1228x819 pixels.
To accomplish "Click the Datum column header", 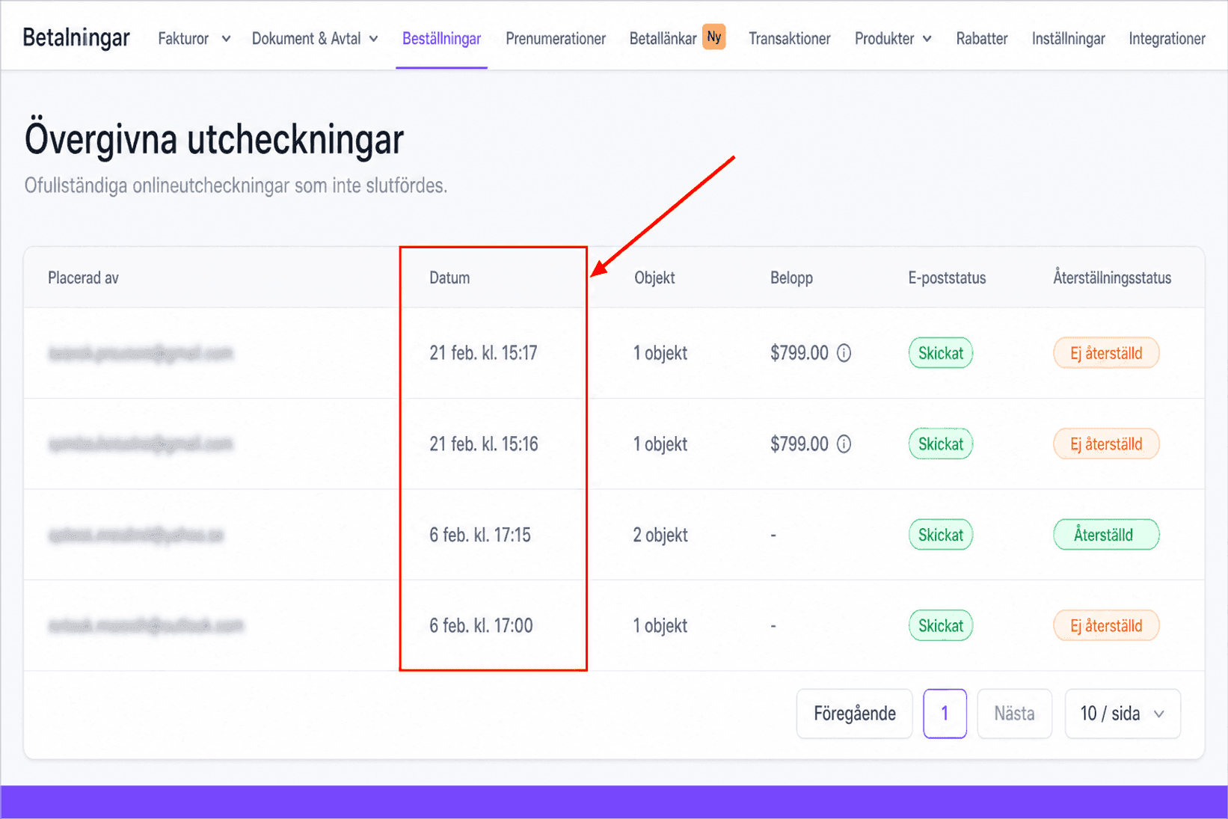I will [x=449, y=278].
